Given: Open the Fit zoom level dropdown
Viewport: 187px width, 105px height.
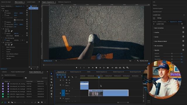Looking at the screenshot, I should [x=58, y=61].
